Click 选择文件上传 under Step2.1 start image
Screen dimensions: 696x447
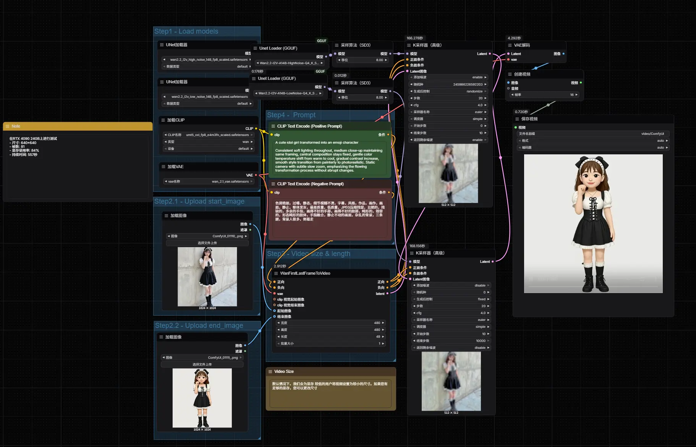207,243
